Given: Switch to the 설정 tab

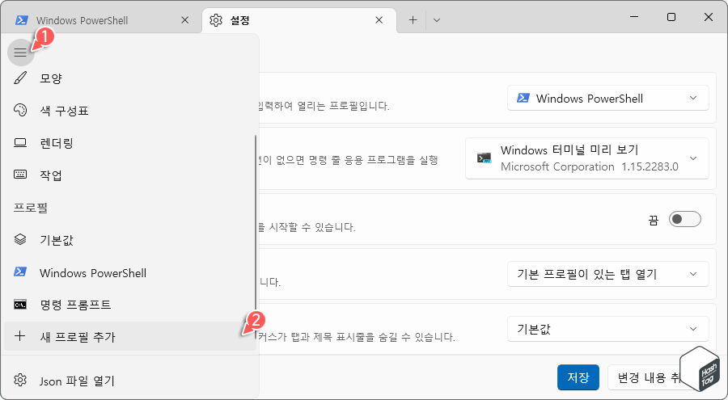Looking at the screenshot, I should tap(299, 20).
